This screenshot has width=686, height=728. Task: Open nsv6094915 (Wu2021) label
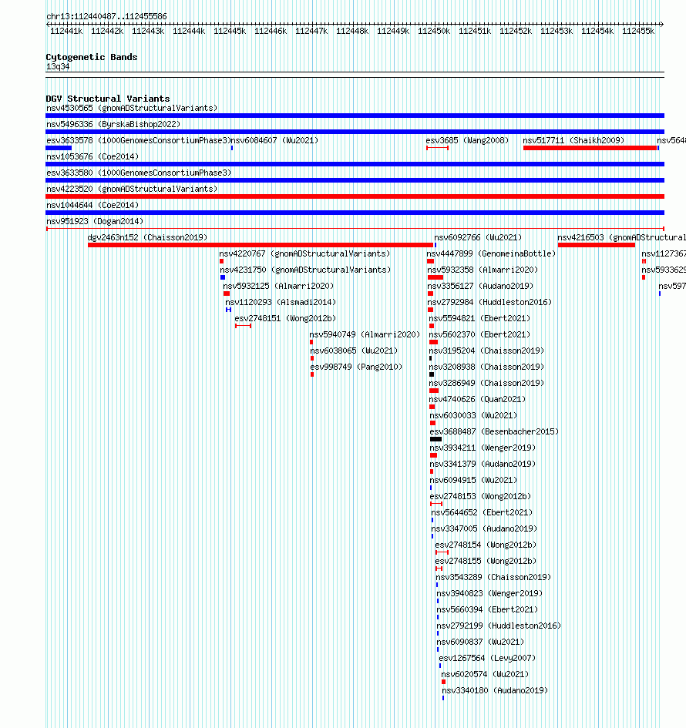pos(473,480)
